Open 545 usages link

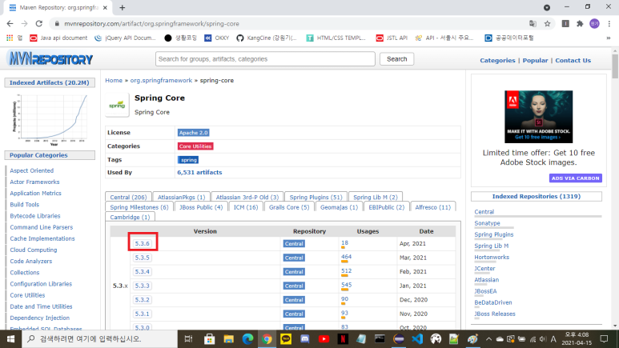pyautogui.click(x=346, y=285)
